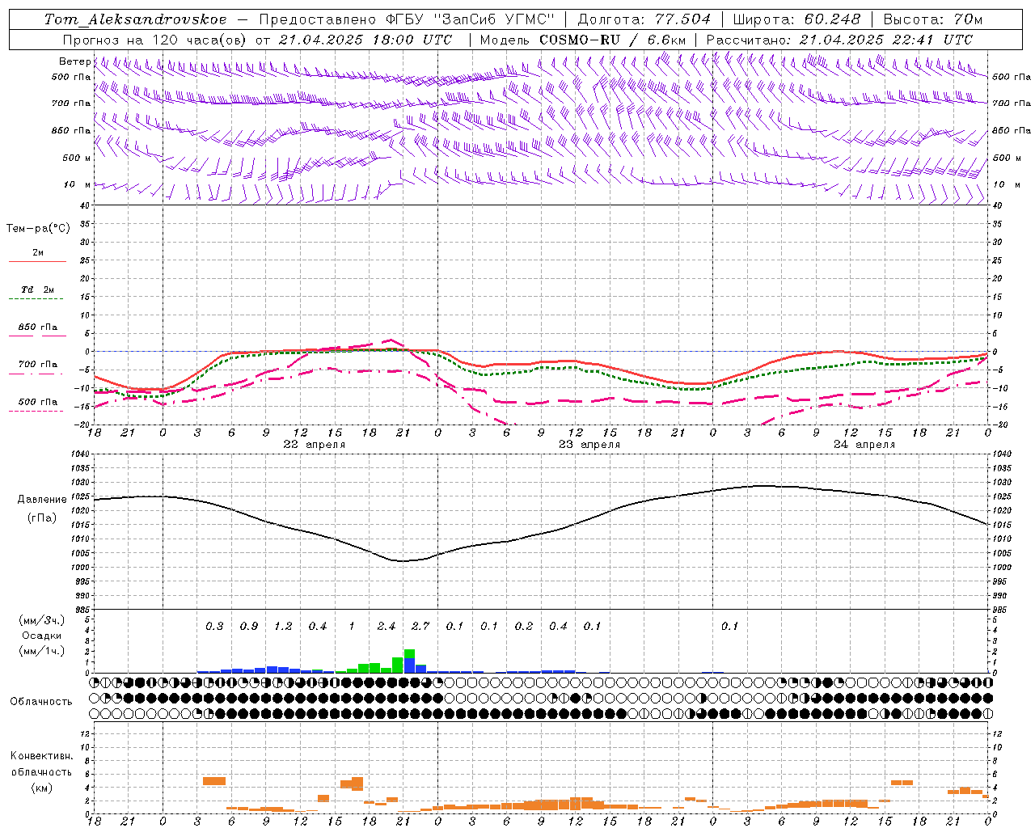
Task: Click the 22 апреля date label
Action: coord(314,445)
